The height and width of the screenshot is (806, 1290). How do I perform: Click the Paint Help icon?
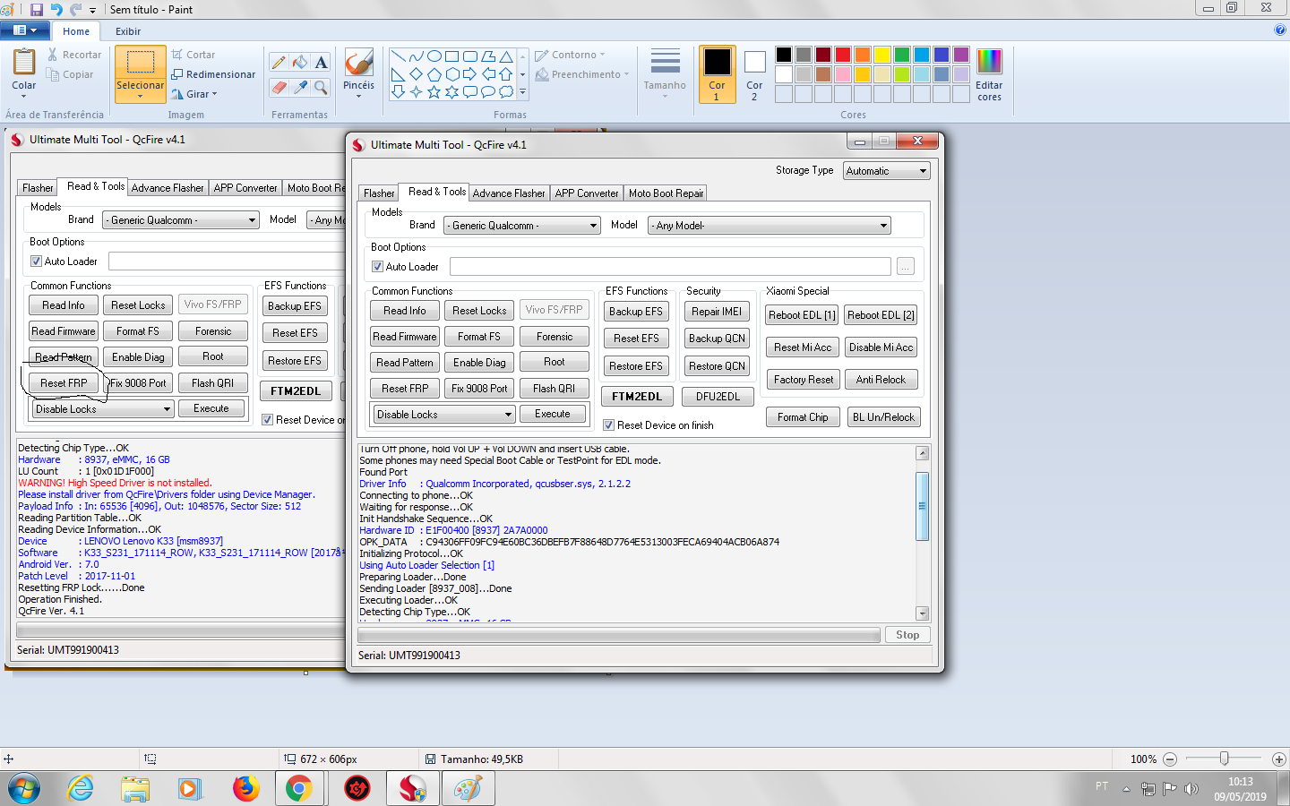(1279, 30)
